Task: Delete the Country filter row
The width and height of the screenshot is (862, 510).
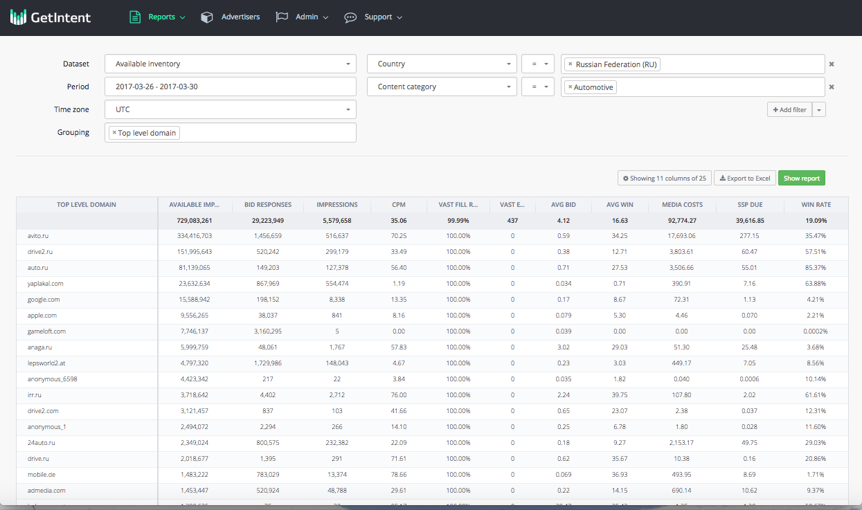Action: click(x=832, y=64)
